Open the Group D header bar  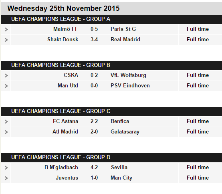(111, 158)
